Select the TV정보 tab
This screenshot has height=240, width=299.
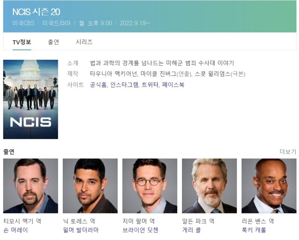pos(22,42)
